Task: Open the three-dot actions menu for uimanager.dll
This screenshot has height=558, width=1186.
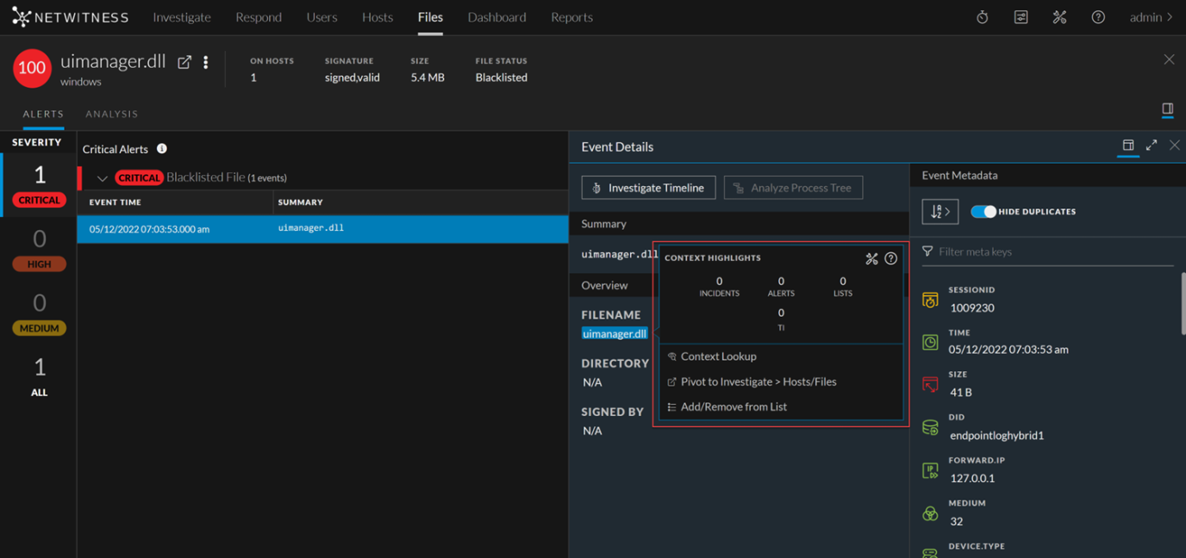Action: pyautogui.click(x=205, y=62)
